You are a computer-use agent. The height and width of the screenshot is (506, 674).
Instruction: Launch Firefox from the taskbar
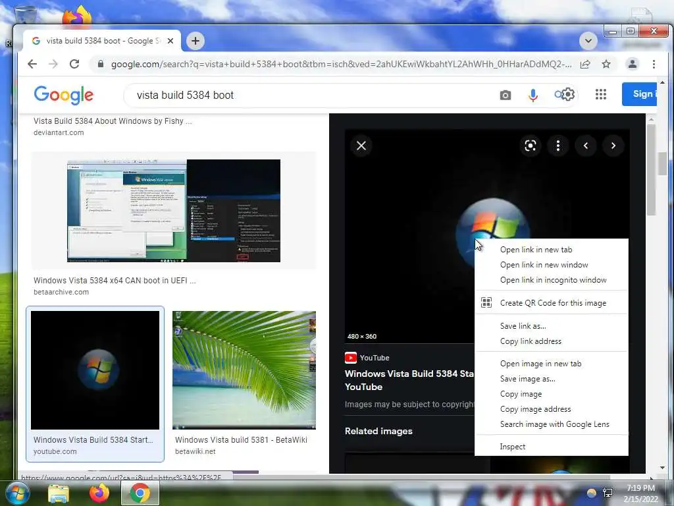[x=99, y=493]
